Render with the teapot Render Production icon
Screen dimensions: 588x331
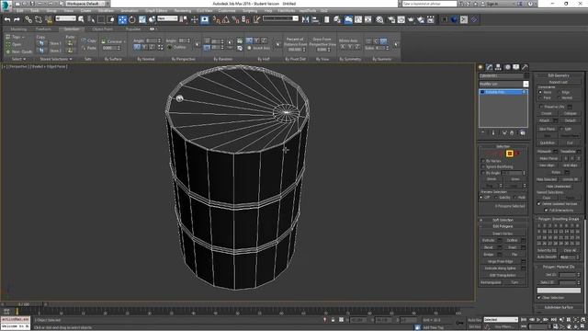point(411,19)
